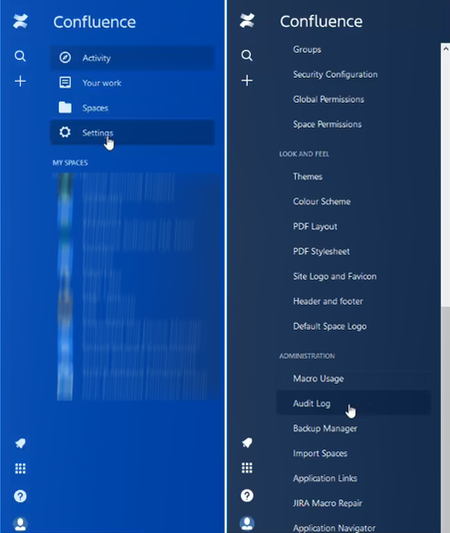This screenshot has width=450, height=533.
Task: Open search in the right panel
Action: [247, 55]
